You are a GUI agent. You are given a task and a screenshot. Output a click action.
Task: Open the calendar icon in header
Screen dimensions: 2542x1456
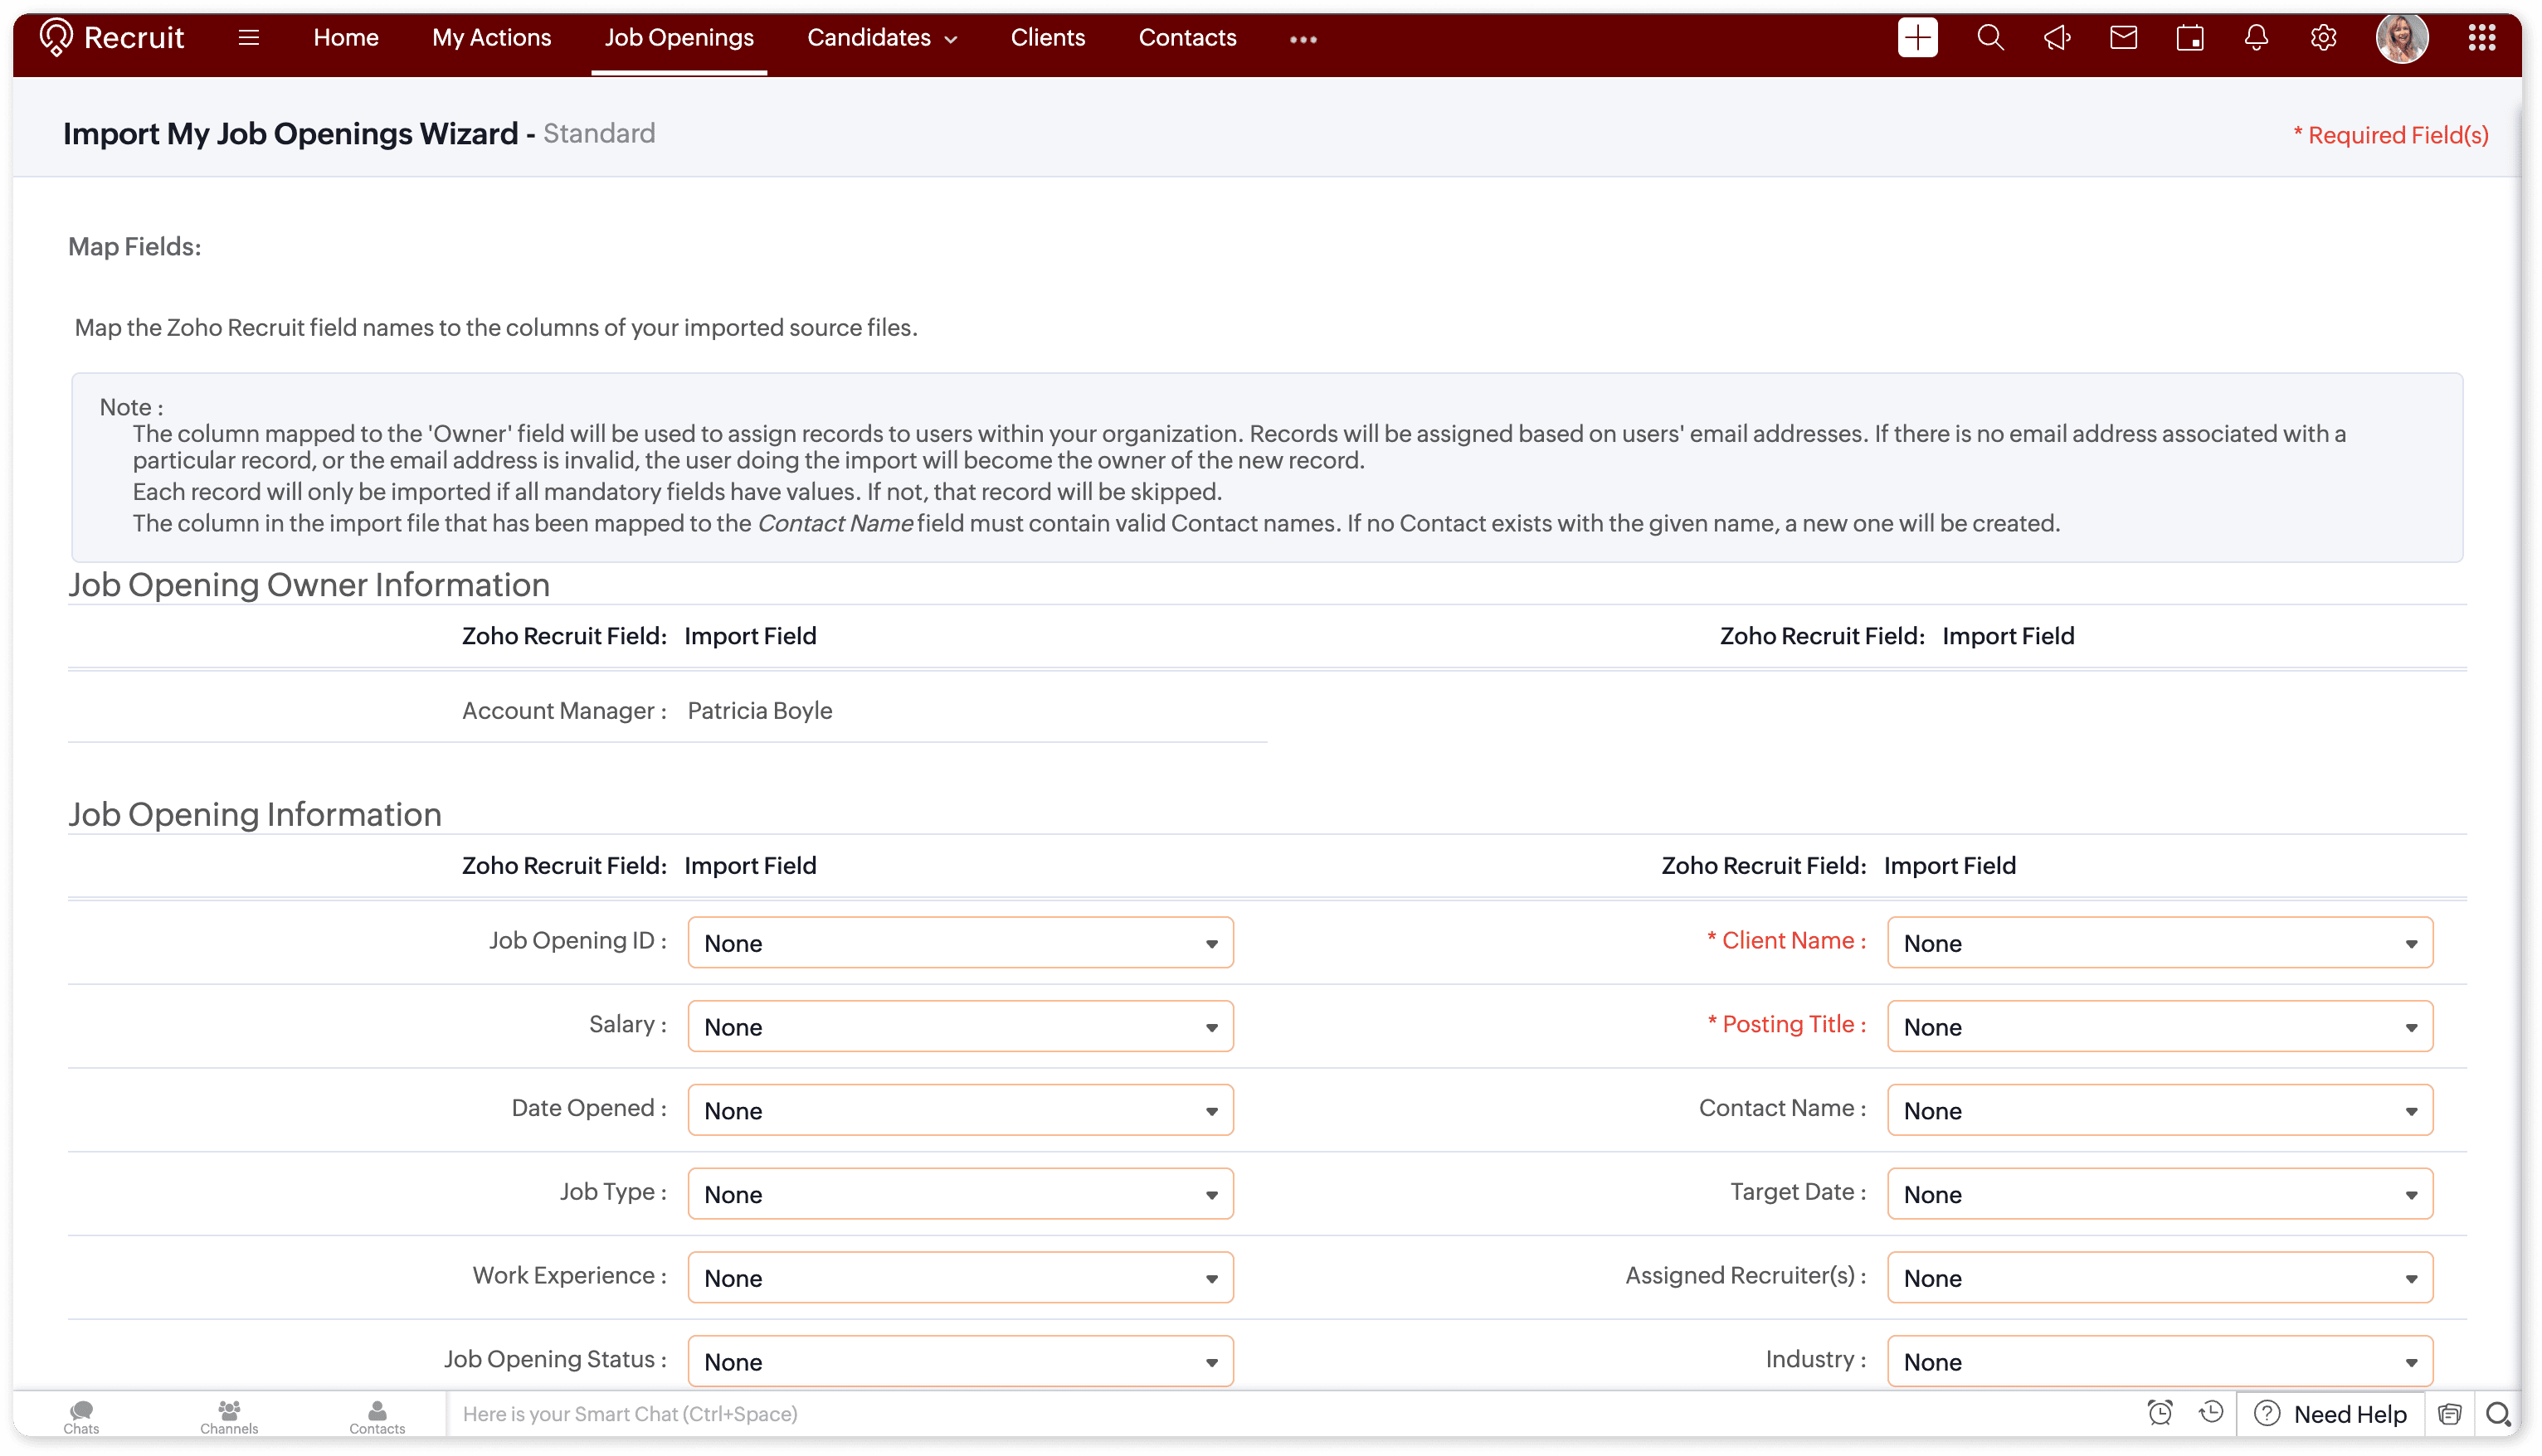(2190, 38)
